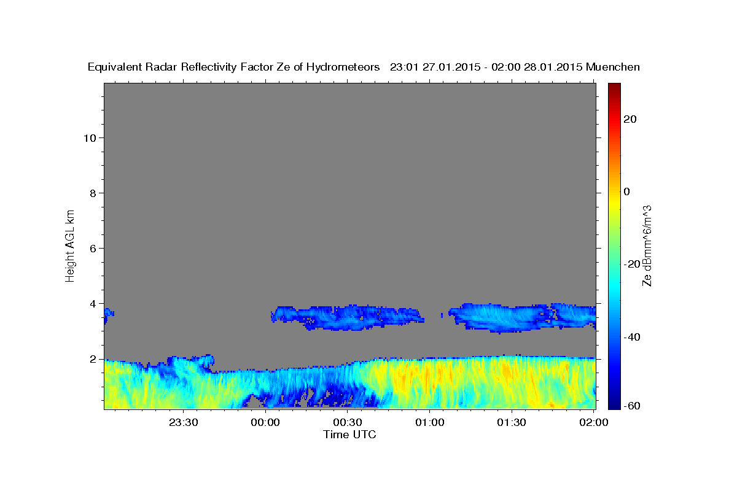
Task: Click the plot title text
Action: pos(364,67)
